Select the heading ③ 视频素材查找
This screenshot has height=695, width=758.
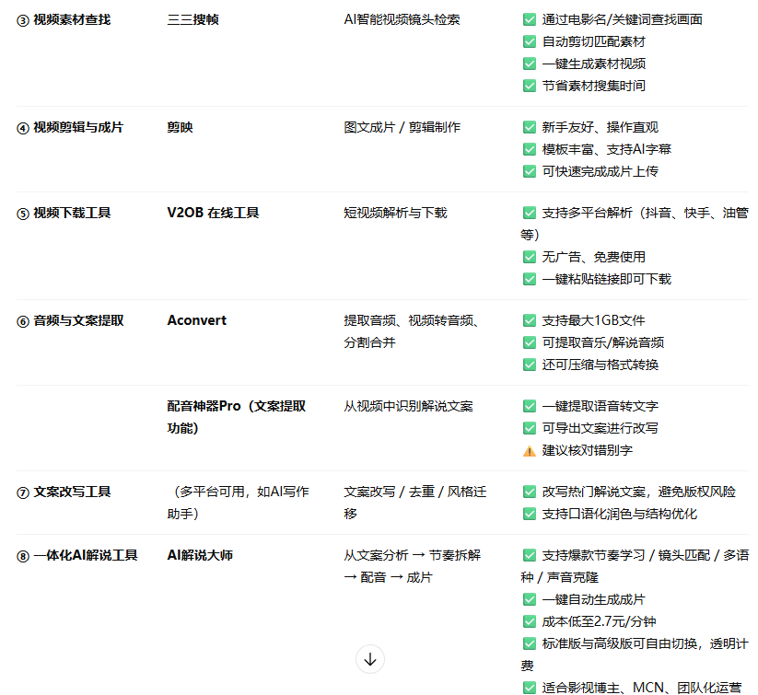pos(64,20)
